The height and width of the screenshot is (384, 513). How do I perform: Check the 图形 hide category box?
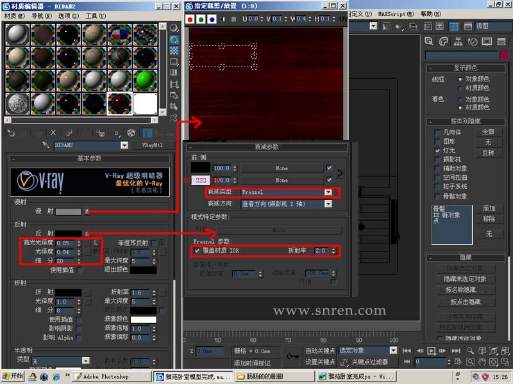437,141
